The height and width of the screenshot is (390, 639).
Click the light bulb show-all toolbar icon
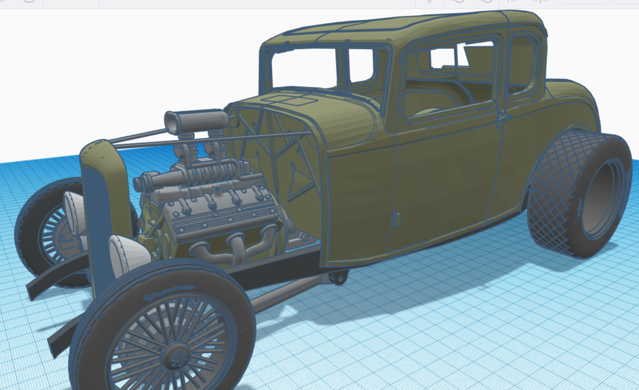429,1
